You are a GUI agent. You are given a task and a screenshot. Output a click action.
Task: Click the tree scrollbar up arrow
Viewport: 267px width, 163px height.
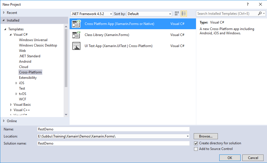[66, 27]
